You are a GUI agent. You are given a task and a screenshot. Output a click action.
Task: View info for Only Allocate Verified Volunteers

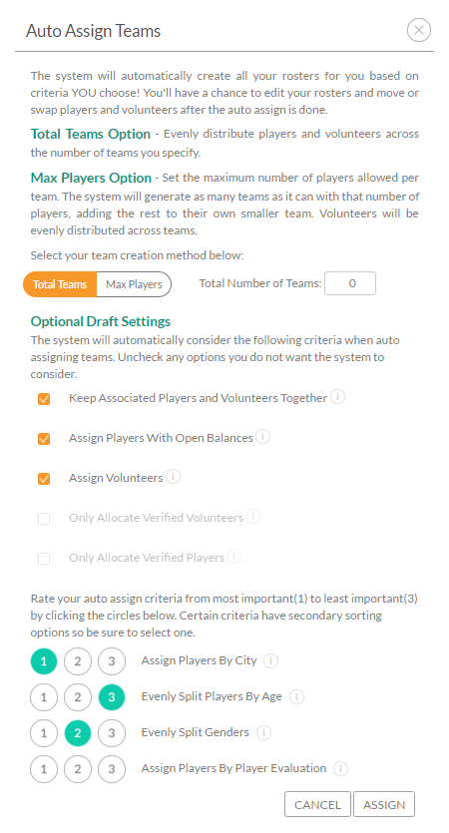coord(252,517)
